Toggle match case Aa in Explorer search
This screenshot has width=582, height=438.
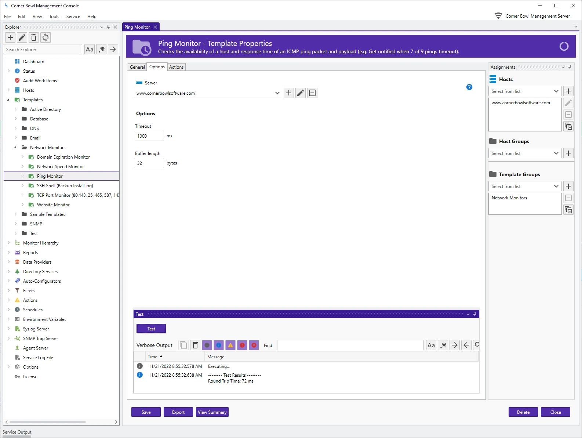90,49
